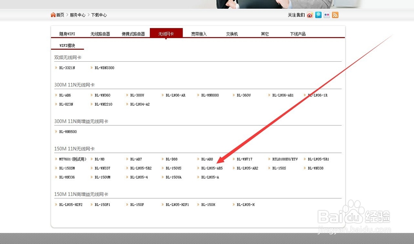Open the BL-LW06-AR product link
Image resolution: width=414 pixels, height=244 pixels.
[176, 95]
